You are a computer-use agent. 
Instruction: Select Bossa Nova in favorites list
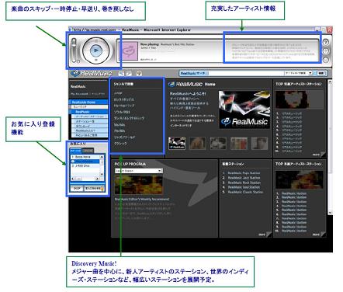pos(85,157)
